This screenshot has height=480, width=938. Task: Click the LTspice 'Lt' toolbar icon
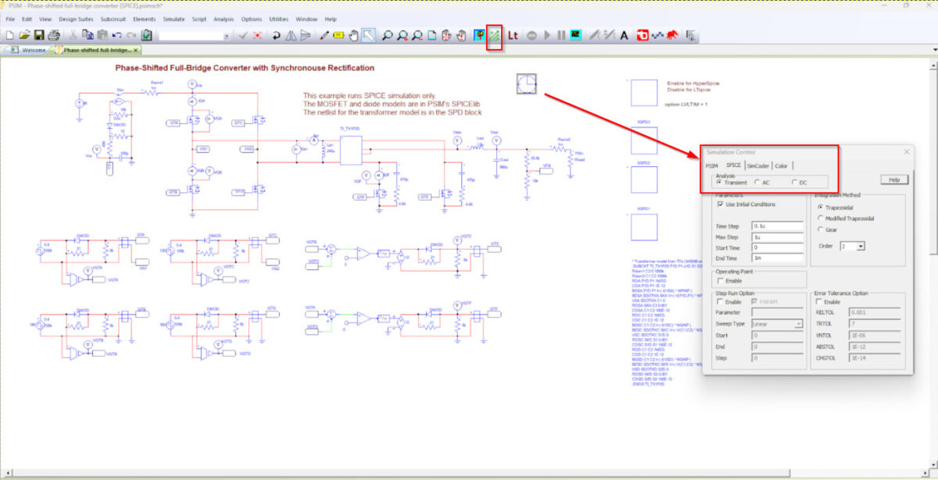click(514, 35)
